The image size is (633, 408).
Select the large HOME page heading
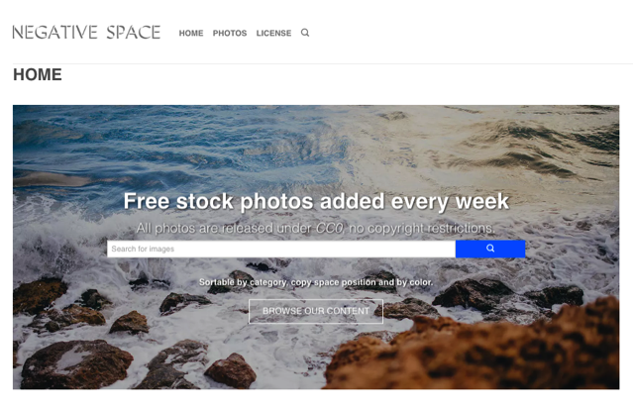[x=38, y=74]
